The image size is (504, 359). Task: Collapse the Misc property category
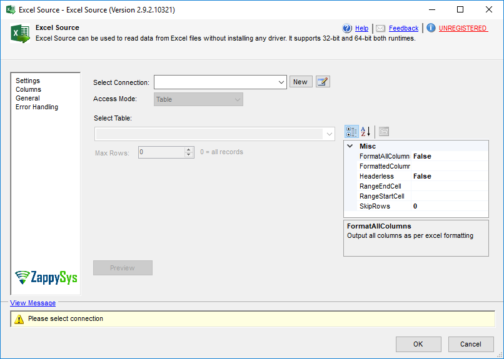tap(350, 146)
